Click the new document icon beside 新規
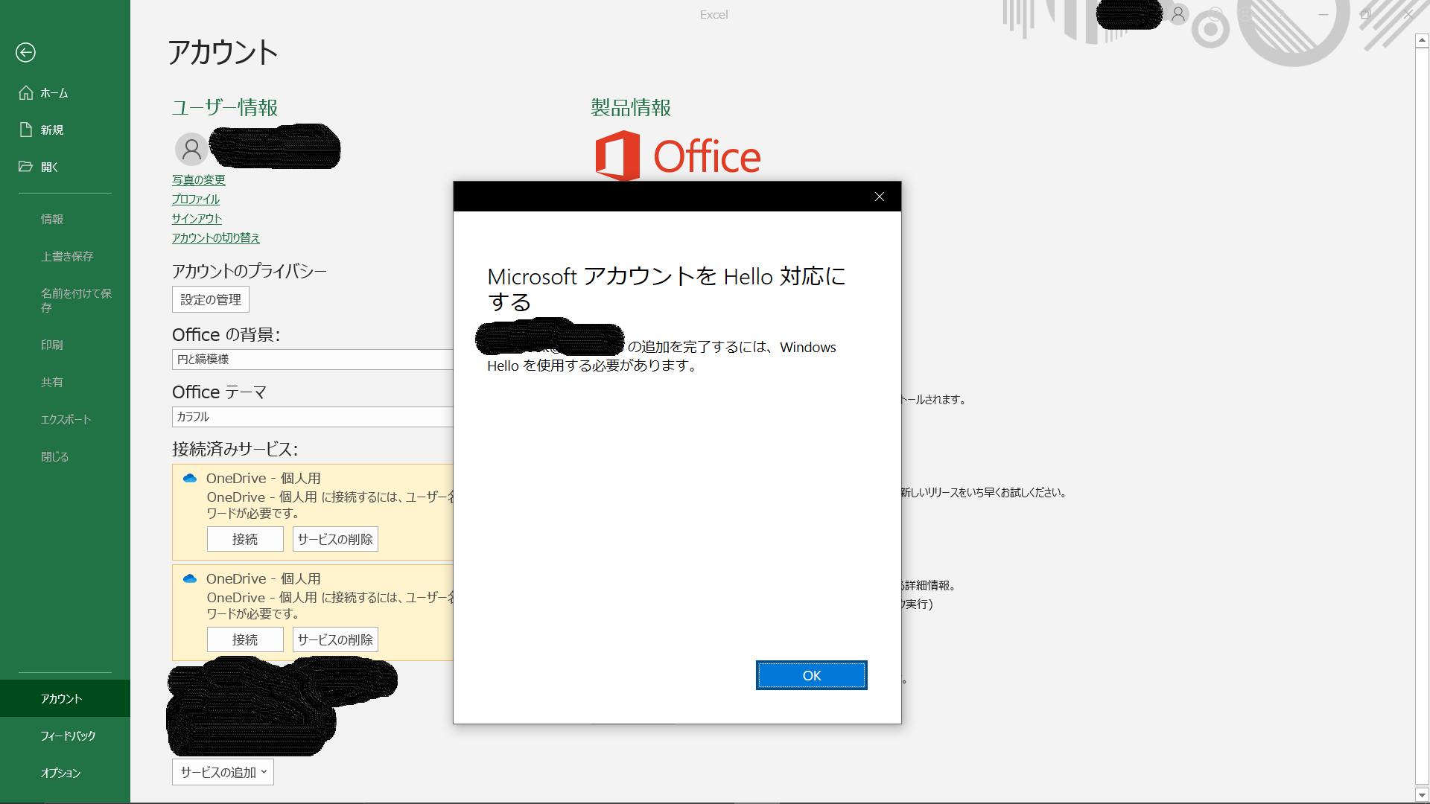Image resolution: width=1430 pixels, height=804 pixels. 26,130
